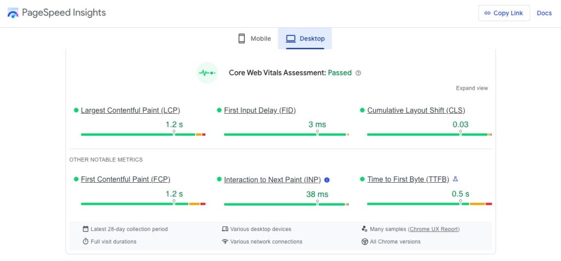This screenshot has height=261, width=561.
Task: Click the link icon in the Copy Link button
Action: click(x=487, y=13)
